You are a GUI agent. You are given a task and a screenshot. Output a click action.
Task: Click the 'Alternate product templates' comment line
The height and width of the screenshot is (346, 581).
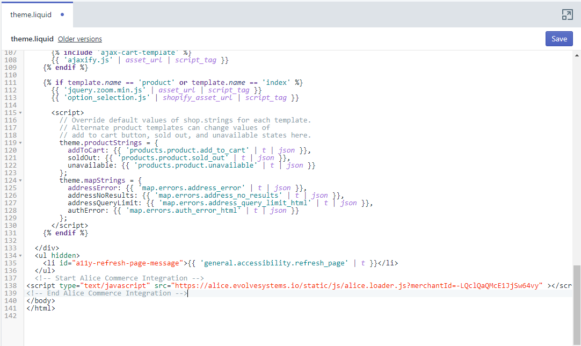(165, 128)
